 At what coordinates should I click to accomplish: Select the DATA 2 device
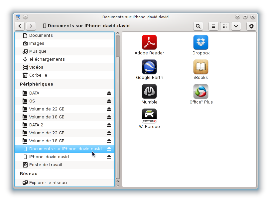[65, 125]
